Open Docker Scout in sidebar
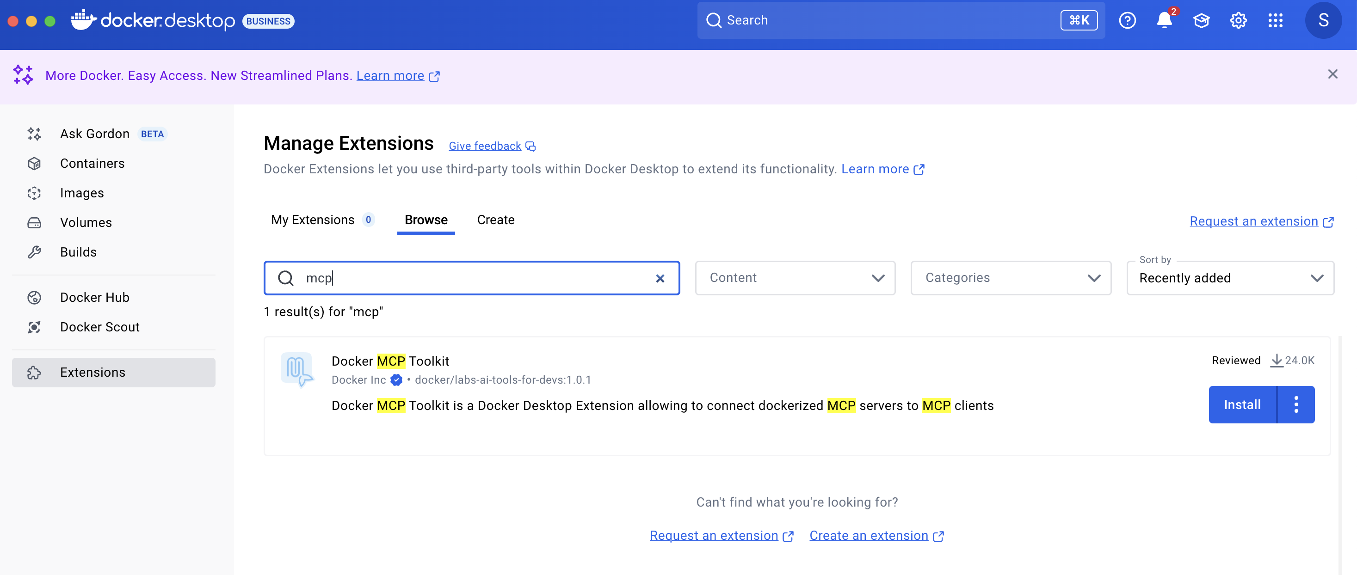This screenshot has width=1357, height=575. click(114, 326)
